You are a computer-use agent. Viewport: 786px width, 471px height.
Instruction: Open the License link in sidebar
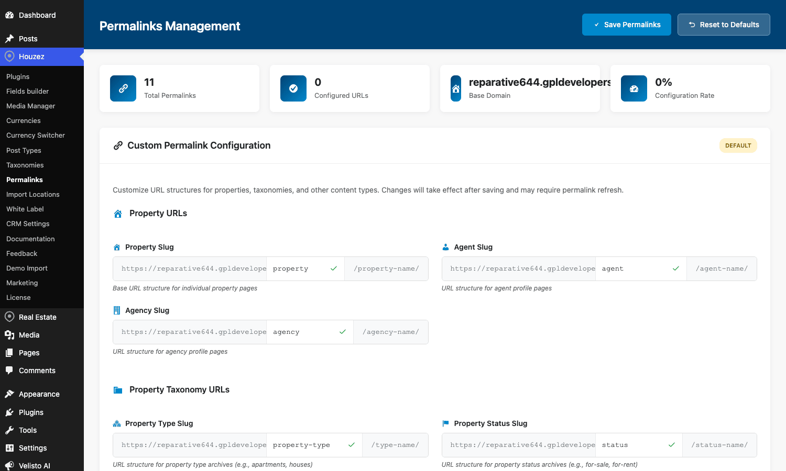coord(18,297)
